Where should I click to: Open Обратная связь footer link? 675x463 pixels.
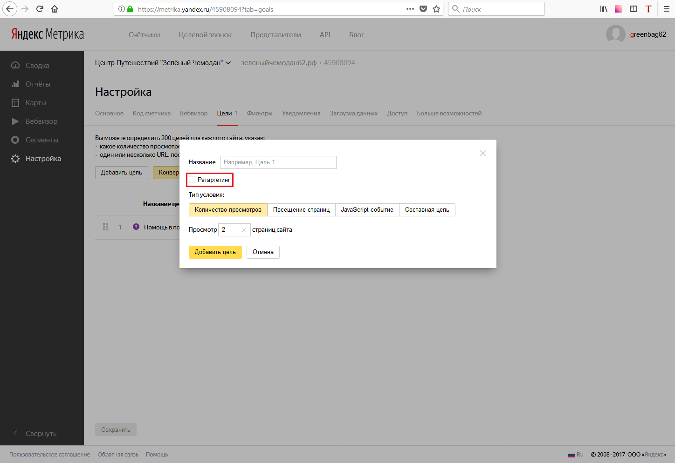[118, 455]
